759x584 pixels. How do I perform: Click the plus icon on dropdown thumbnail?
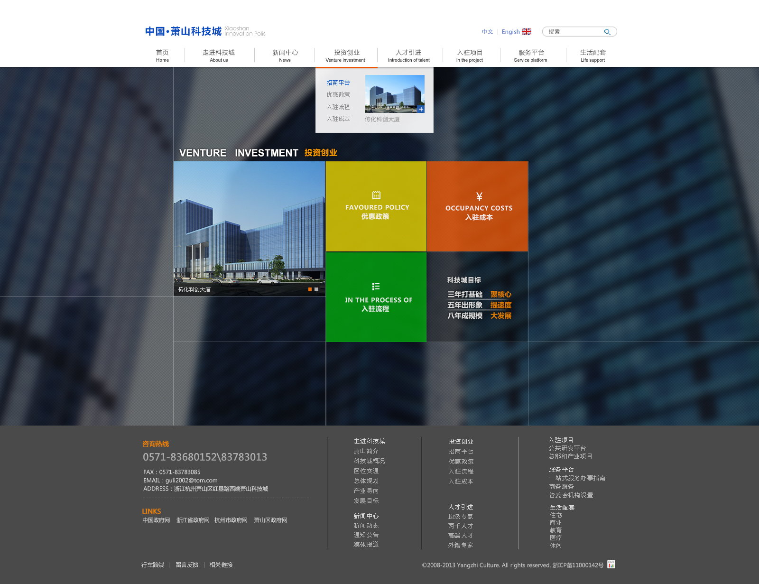[421, 109]
